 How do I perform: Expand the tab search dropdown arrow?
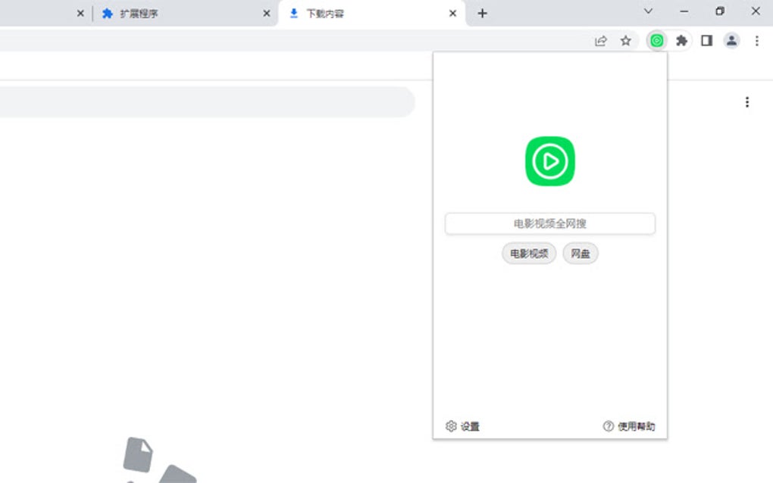point(648,11)
